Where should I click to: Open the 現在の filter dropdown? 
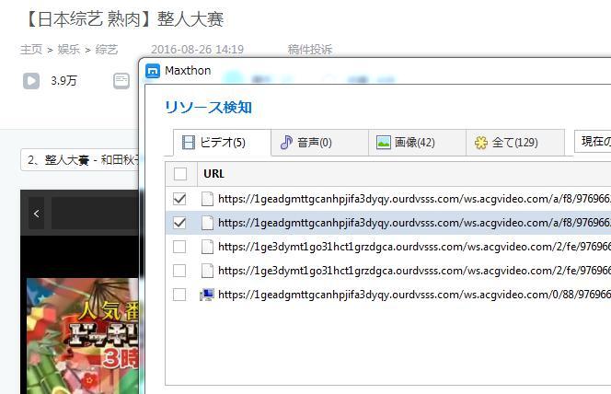[x=593, y=142]
